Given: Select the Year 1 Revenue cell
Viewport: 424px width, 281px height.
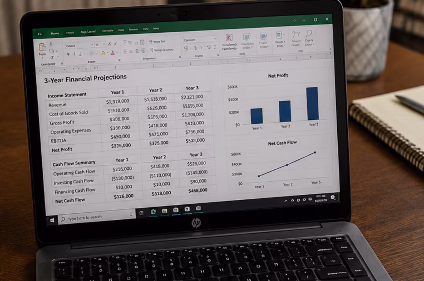Looking at the screenshot, I should tap(118, 102).
